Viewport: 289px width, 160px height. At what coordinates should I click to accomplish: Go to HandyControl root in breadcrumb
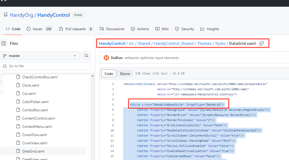(x=112, y=43)
